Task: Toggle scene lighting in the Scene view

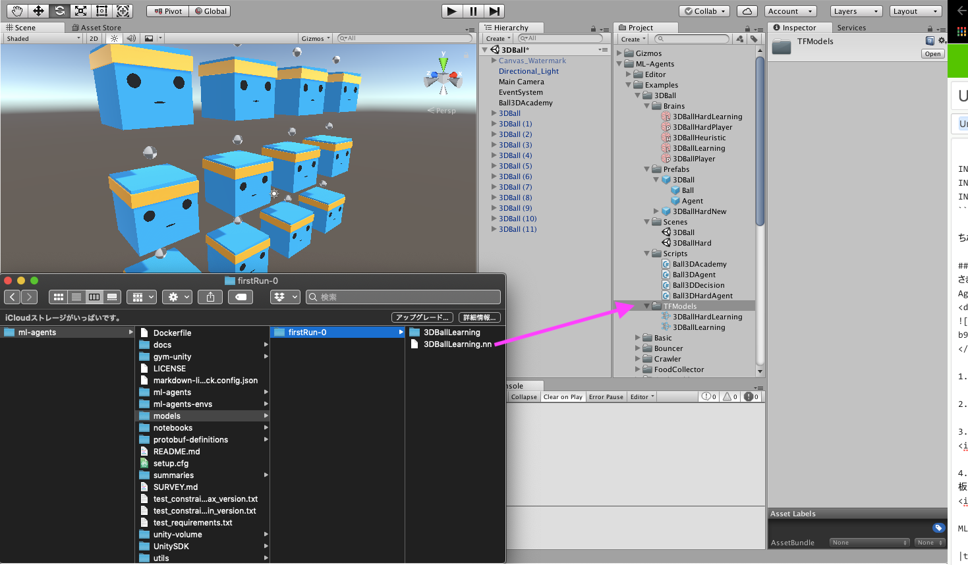Action: pos(114,38)
